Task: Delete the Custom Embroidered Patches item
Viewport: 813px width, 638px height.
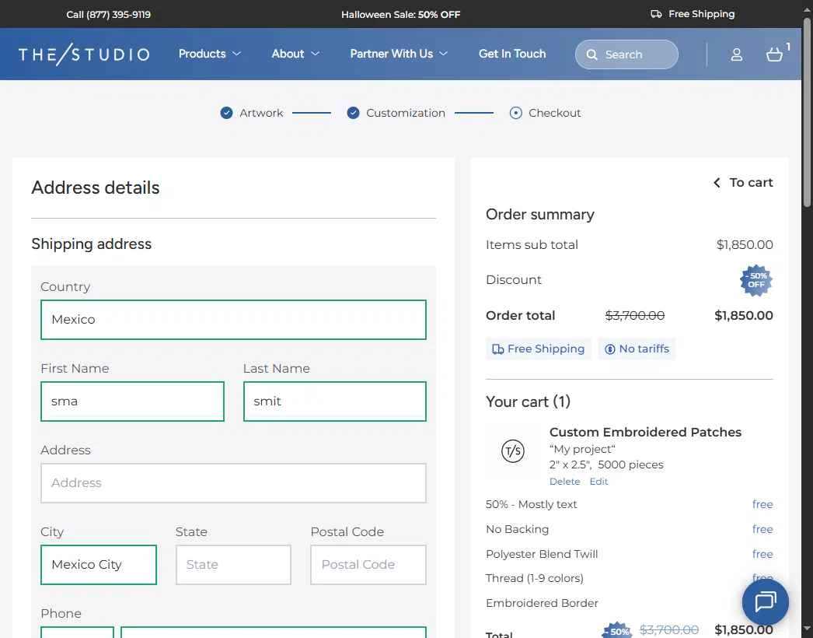Action: coord(564,482)
